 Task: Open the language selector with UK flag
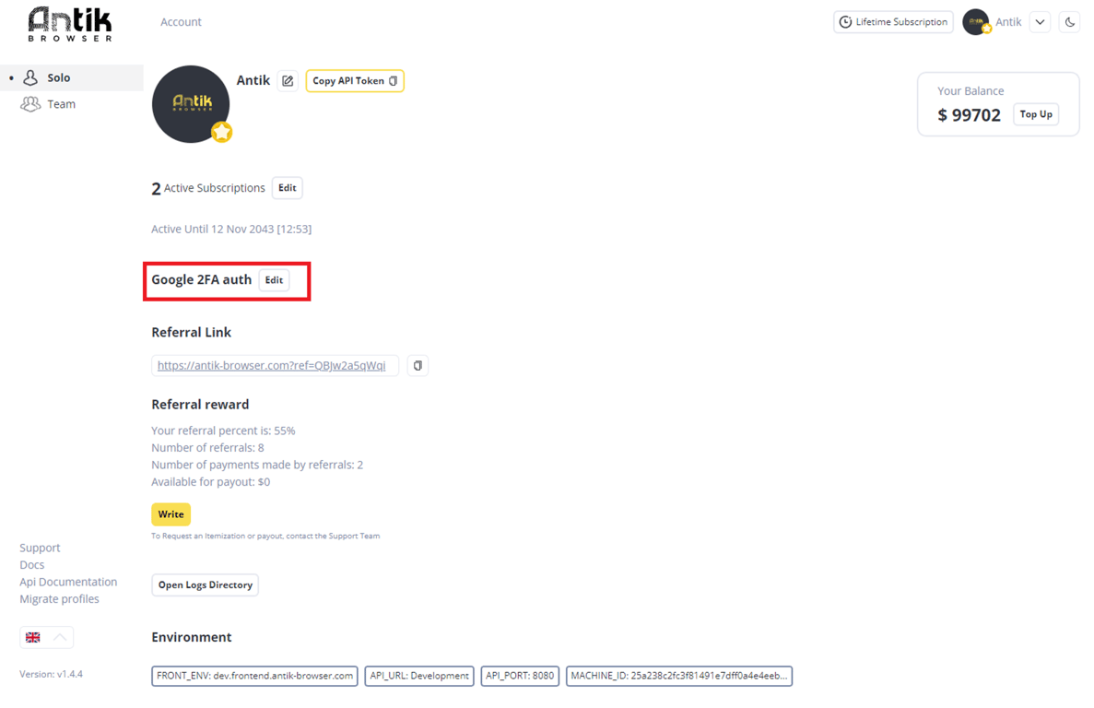[46, 637]
